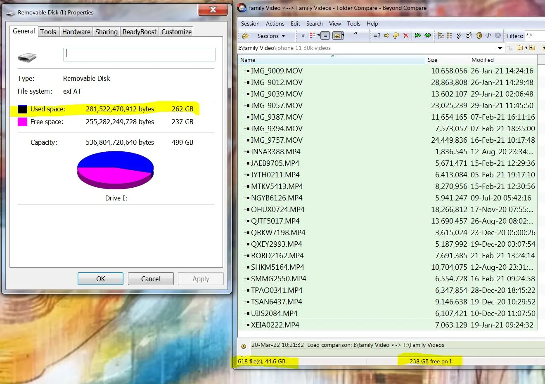Screen dimensions: 545x384
Task: Open the Tools menu in Beyond Compare
Action: (354, 24)
